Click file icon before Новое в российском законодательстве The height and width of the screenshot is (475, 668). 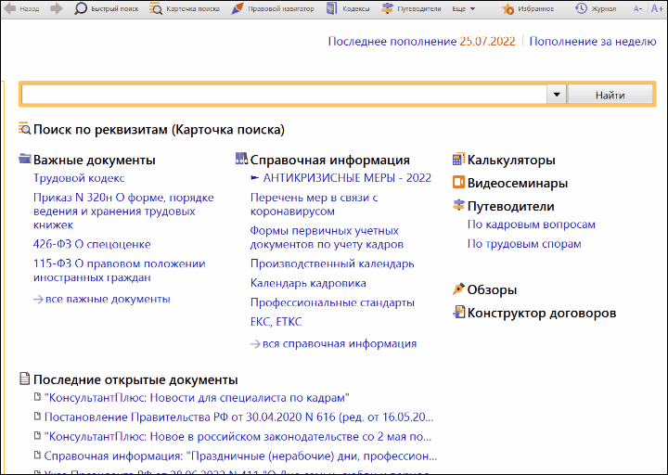[x=37, y=435]
